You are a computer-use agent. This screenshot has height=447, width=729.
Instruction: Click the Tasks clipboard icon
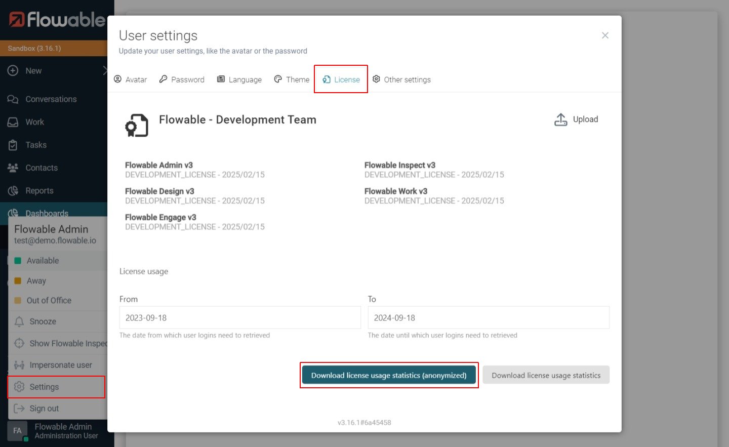tap(13, 145)
